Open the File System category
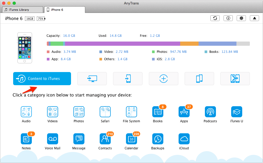This screenshot has width=263, height=163. pos(131,112)
